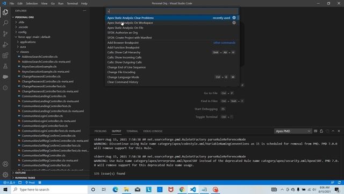Open Salesforce org browser cloud icon

coord(5,77)
